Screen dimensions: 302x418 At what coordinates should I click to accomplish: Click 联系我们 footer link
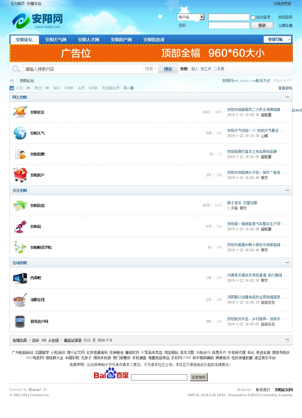[x=263, y=390]
